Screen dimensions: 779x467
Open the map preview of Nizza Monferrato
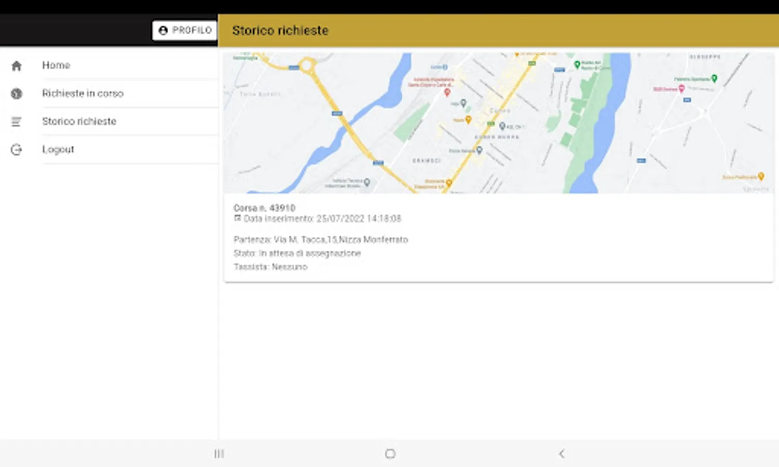[498, 123]
